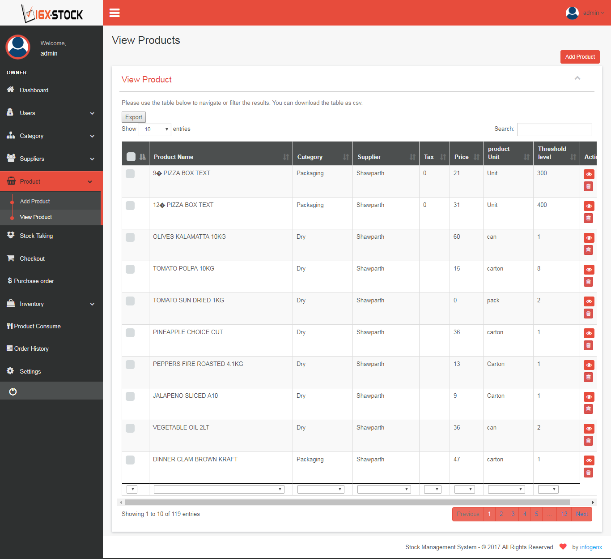The image size is (611, 559).
Task: Click the power logout icon in sidebar
Action: [13, 391]
